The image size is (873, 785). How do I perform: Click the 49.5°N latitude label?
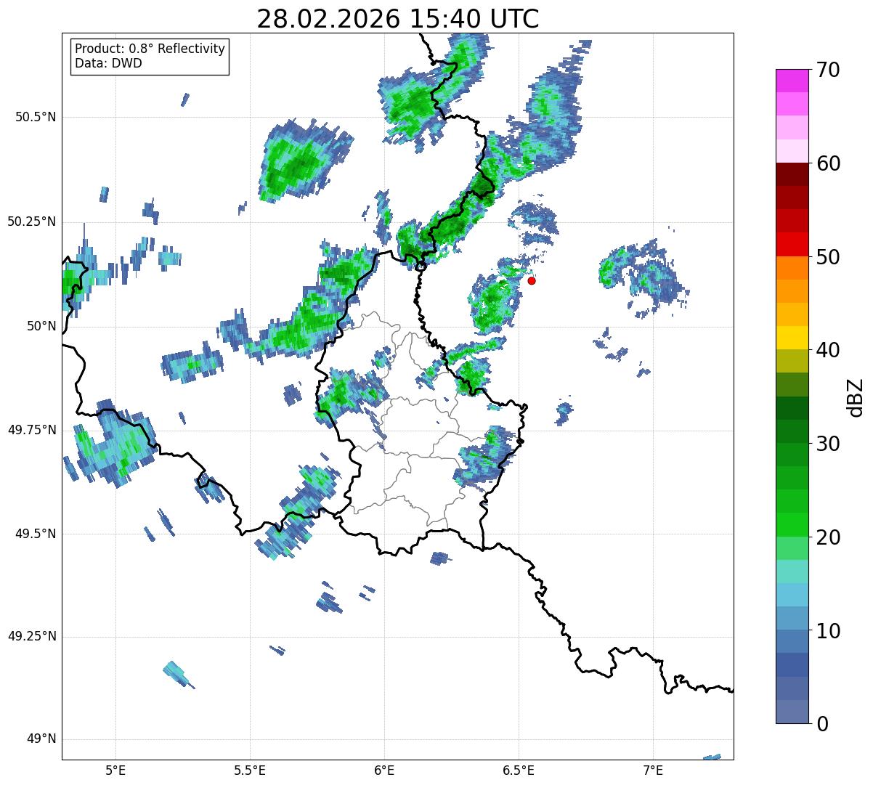point(36,534)
